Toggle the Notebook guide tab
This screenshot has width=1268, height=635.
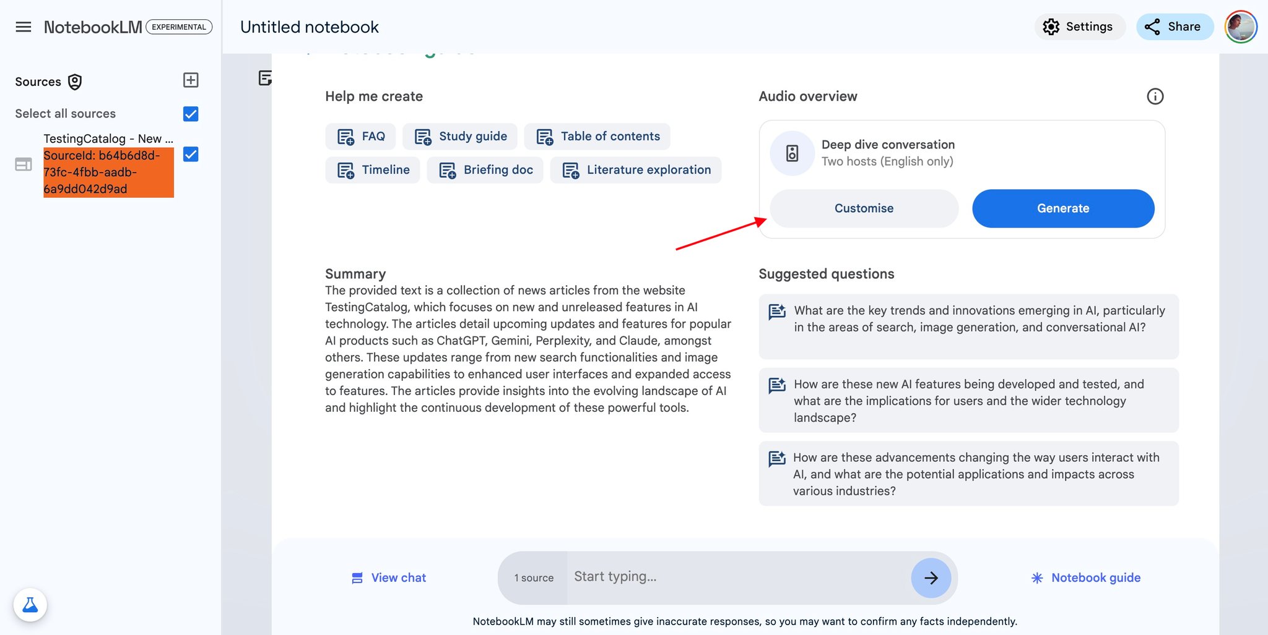click(x=1086, y=578)
